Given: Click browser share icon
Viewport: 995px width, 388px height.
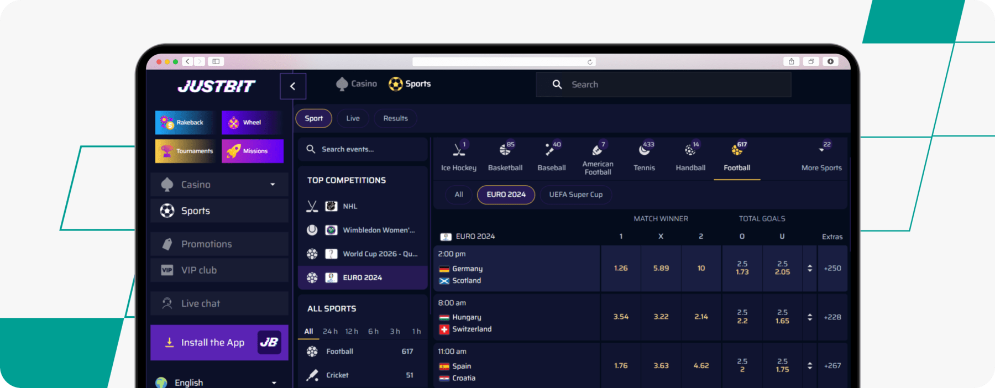Looking at the screenshot, I should pos(792,61).
